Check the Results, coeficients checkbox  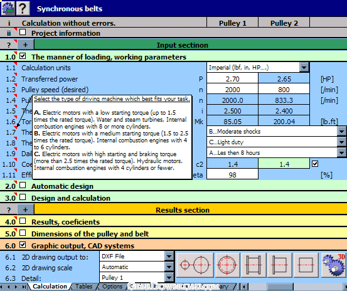[23, 221]
